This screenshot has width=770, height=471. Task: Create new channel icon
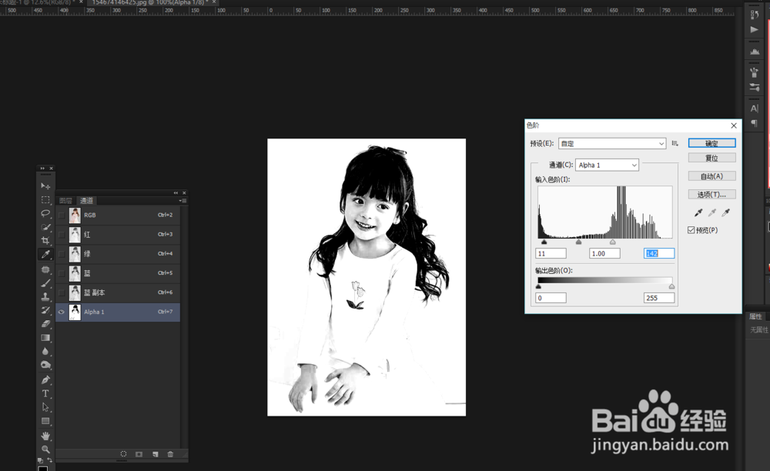156,454
